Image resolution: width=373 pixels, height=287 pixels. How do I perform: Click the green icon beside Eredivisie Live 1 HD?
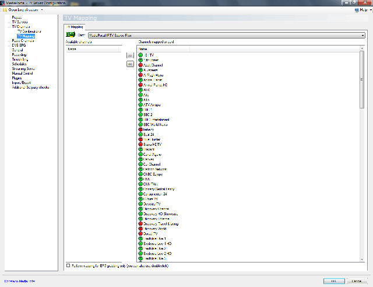(140, 244)
